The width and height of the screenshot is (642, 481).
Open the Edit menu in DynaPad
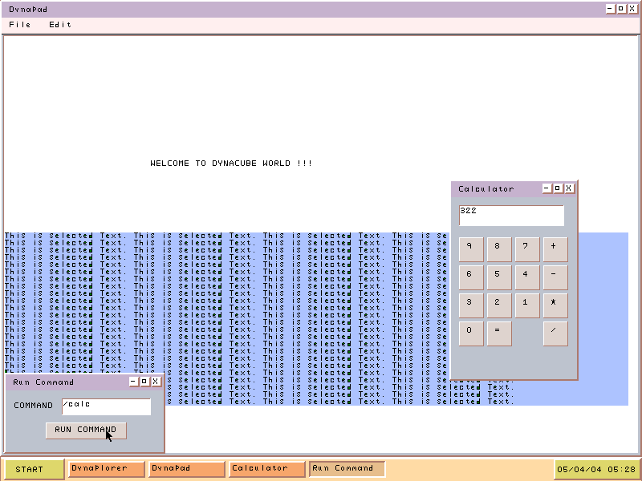[x=60, y=25]
